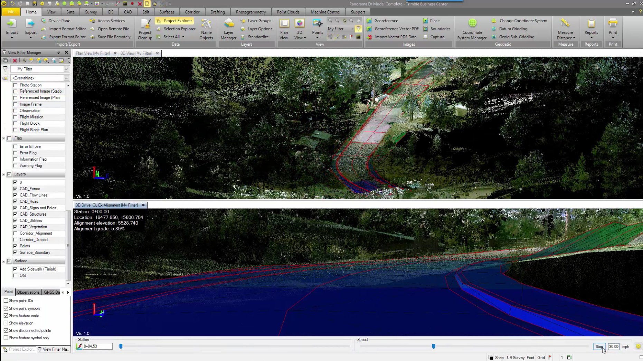Click the Device Pane option
Image resolution: width=643 pixels, height=361 pixels.
(x=56, y=21)
